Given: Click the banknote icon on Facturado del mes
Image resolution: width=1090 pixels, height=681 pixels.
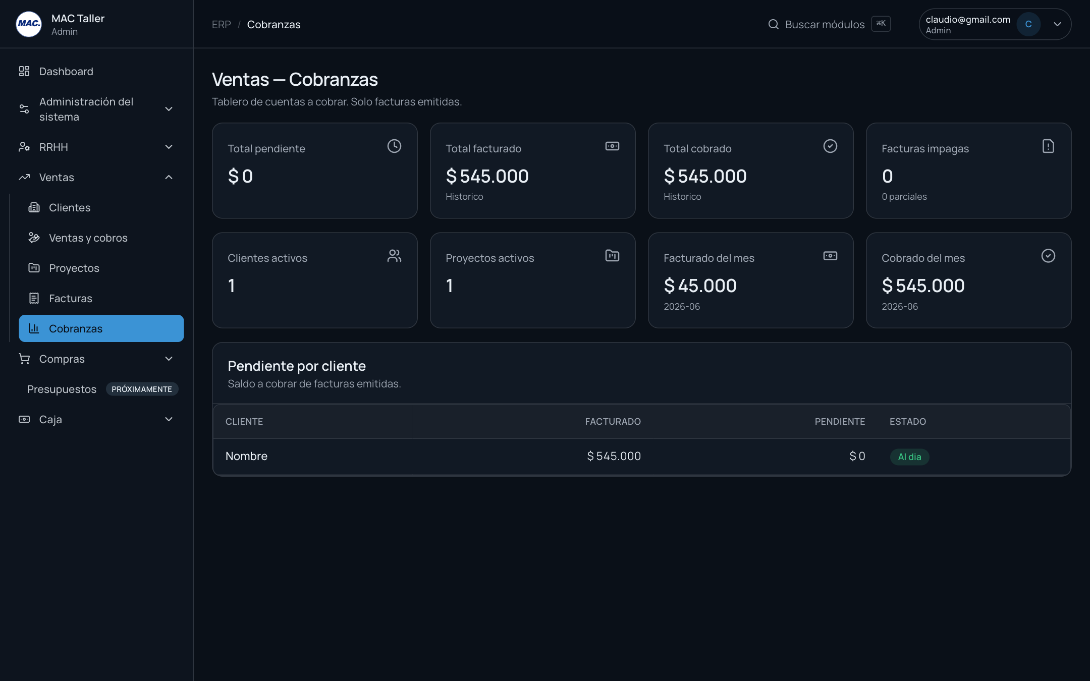Looking at the screenshot, I should (830, 256).
